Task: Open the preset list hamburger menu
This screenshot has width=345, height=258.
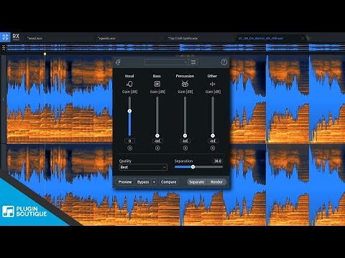Action: point(193,62)
